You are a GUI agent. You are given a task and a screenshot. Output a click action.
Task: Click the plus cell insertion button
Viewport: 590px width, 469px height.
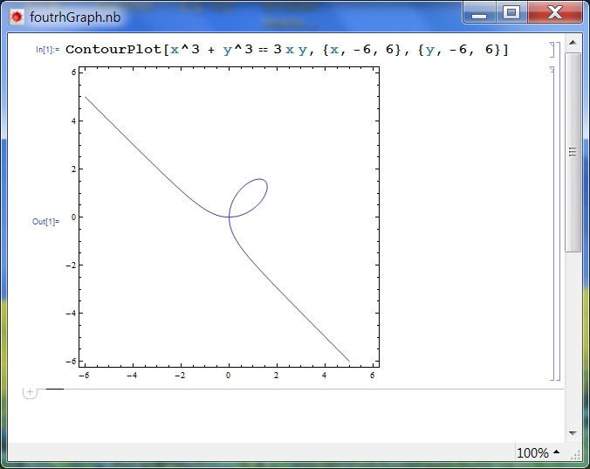coord(30,392)
